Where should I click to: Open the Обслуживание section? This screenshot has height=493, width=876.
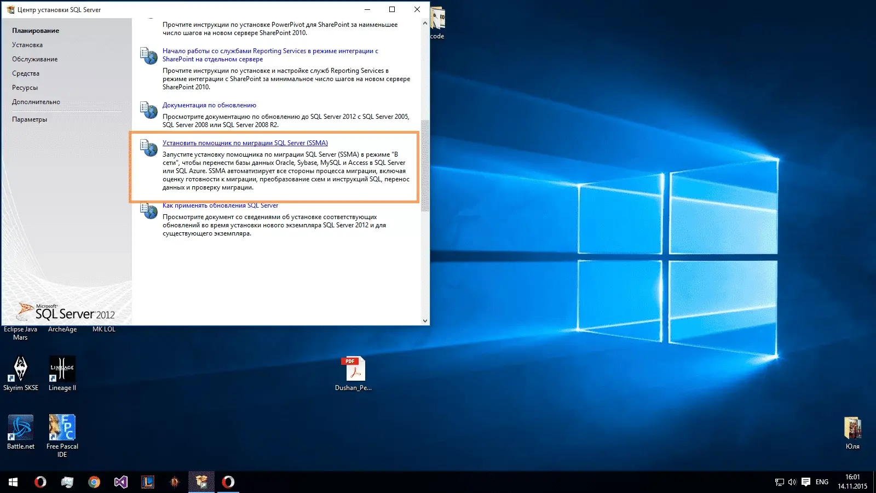[34, 59]
